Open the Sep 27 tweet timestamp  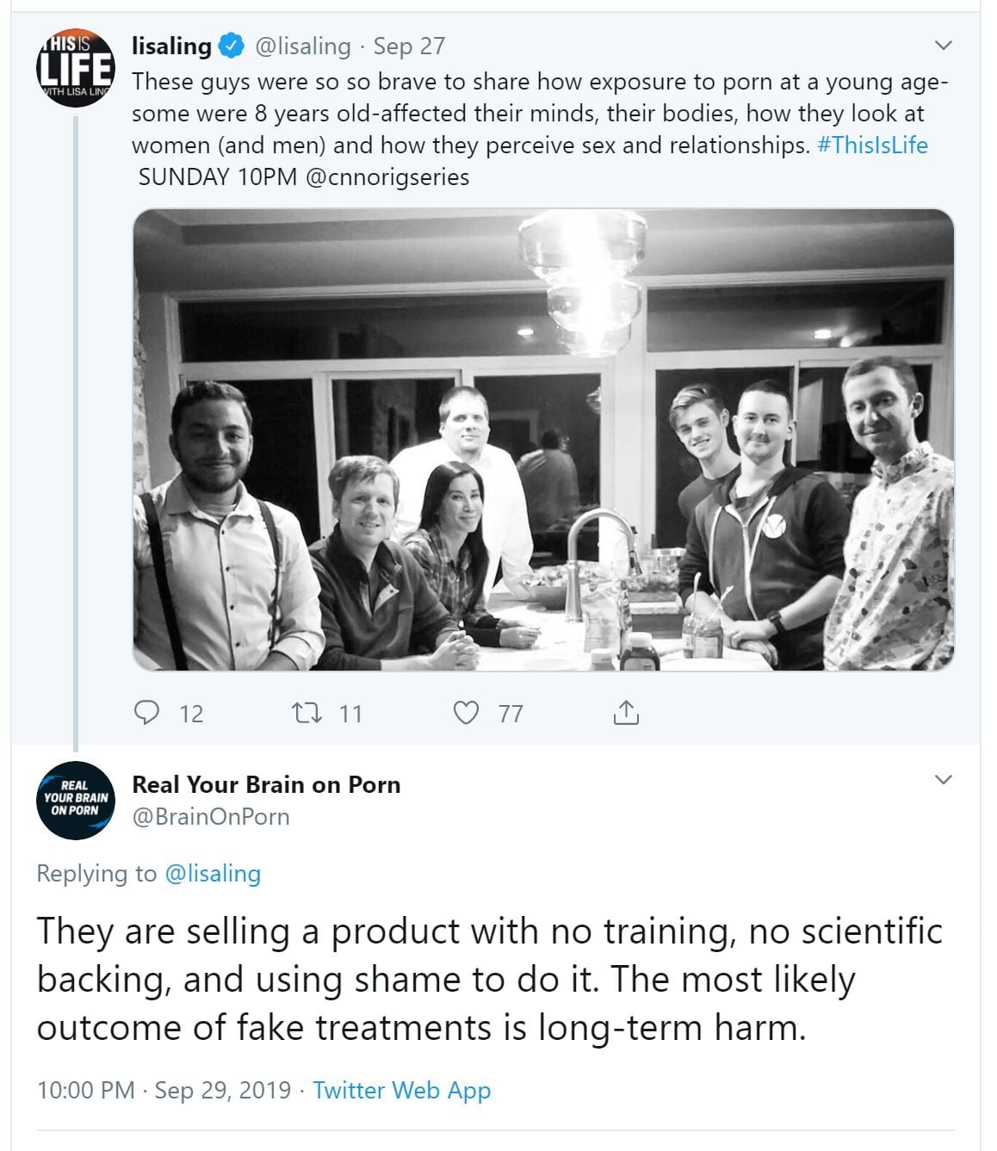(x=409, y=46)
